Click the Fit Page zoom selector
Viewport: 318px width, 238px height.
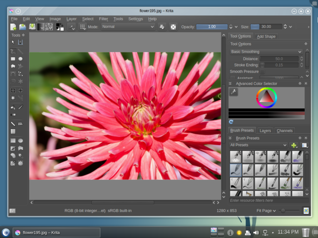pos(266,211)
